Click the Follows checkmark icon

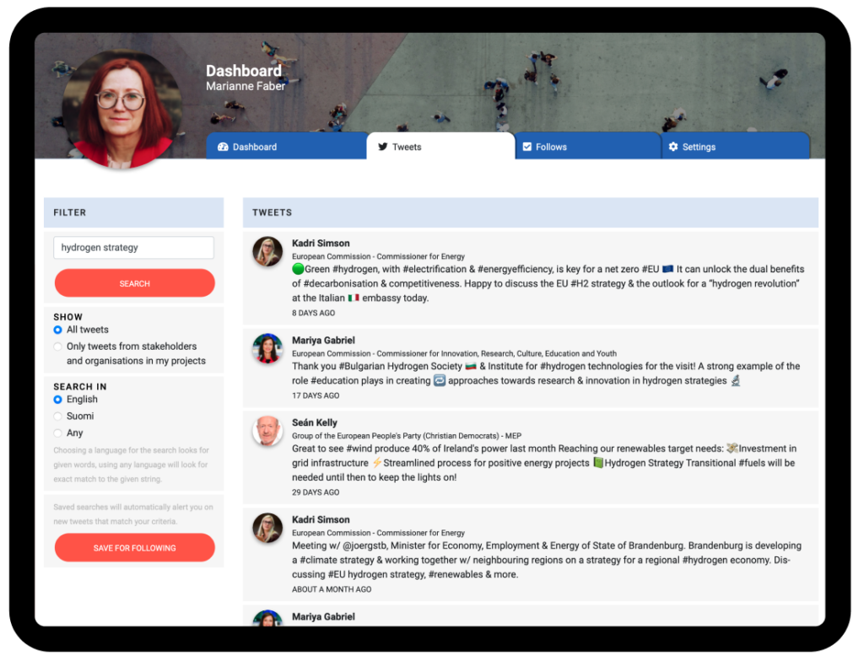(526, 147)
